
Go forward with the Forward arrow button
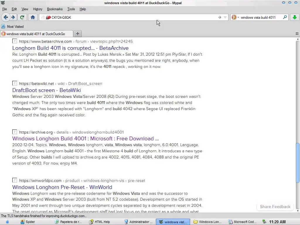pos(13,17)
